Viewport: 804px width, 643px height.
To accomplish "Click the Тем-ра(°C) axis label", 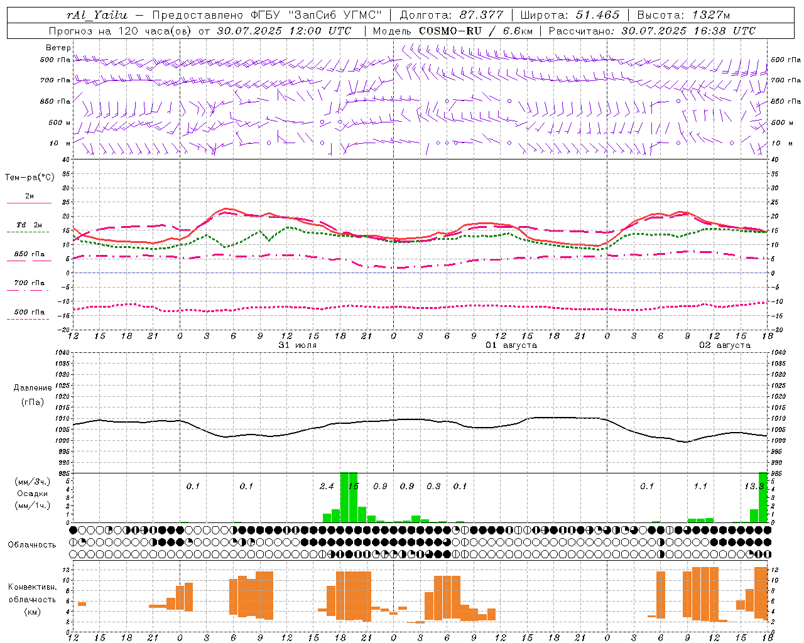I will point(30,178).
